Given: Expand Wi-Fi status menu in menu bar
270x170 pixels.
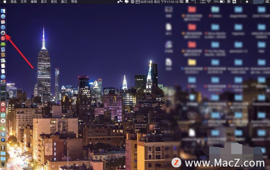Looking at the screenshot, I should [x=209, y=2].
